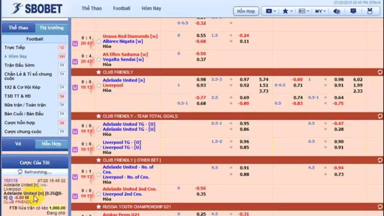Click the globe icon in the top toolbar

point(337,11)
